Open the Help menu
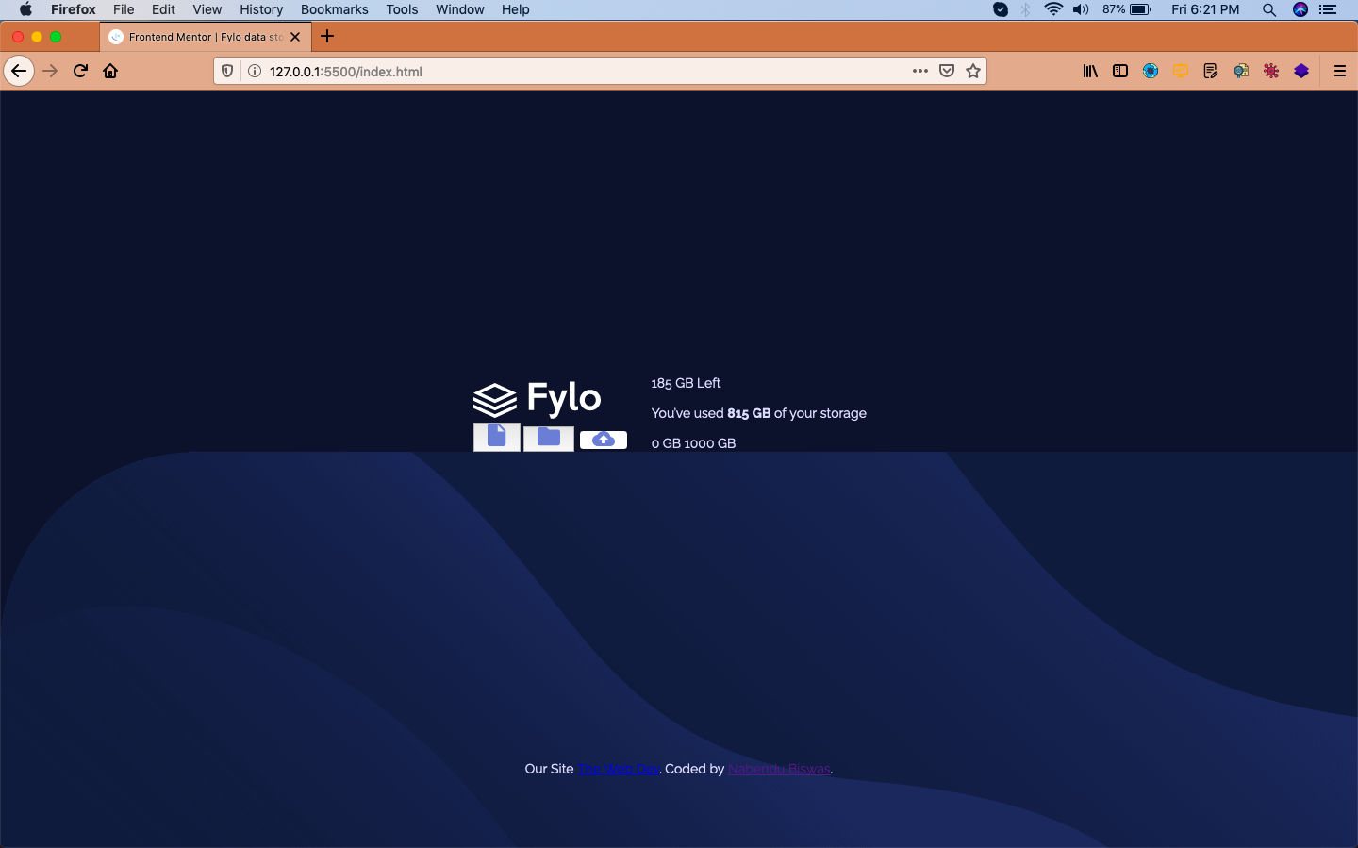 tap(515, 9)
